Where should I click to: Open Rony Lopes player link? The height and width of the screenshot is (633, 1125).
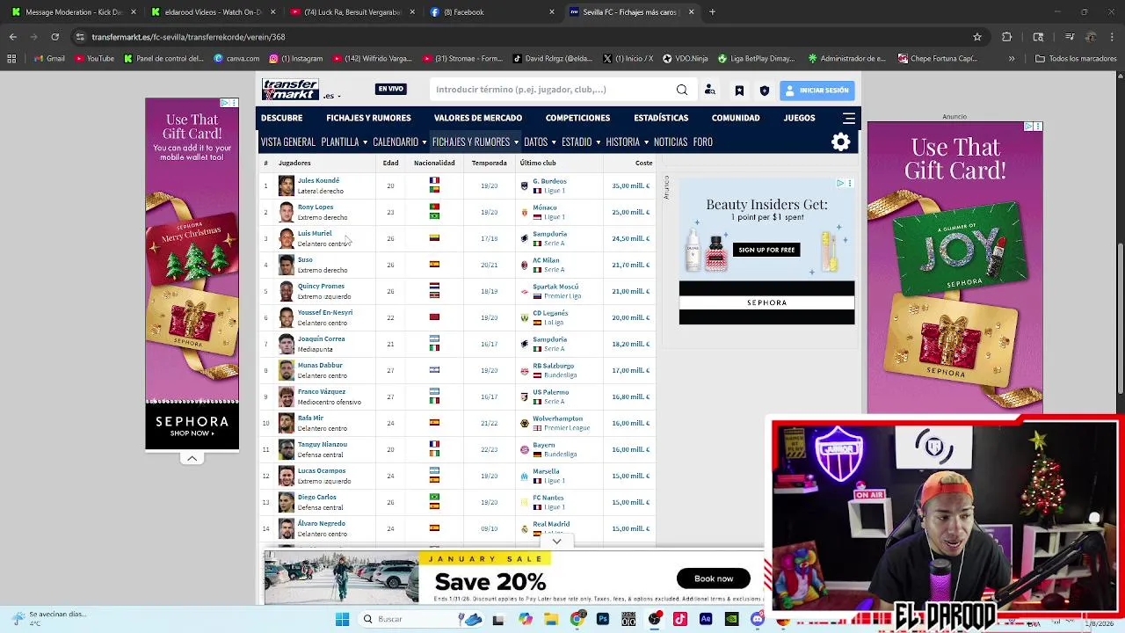click(316, 207)
